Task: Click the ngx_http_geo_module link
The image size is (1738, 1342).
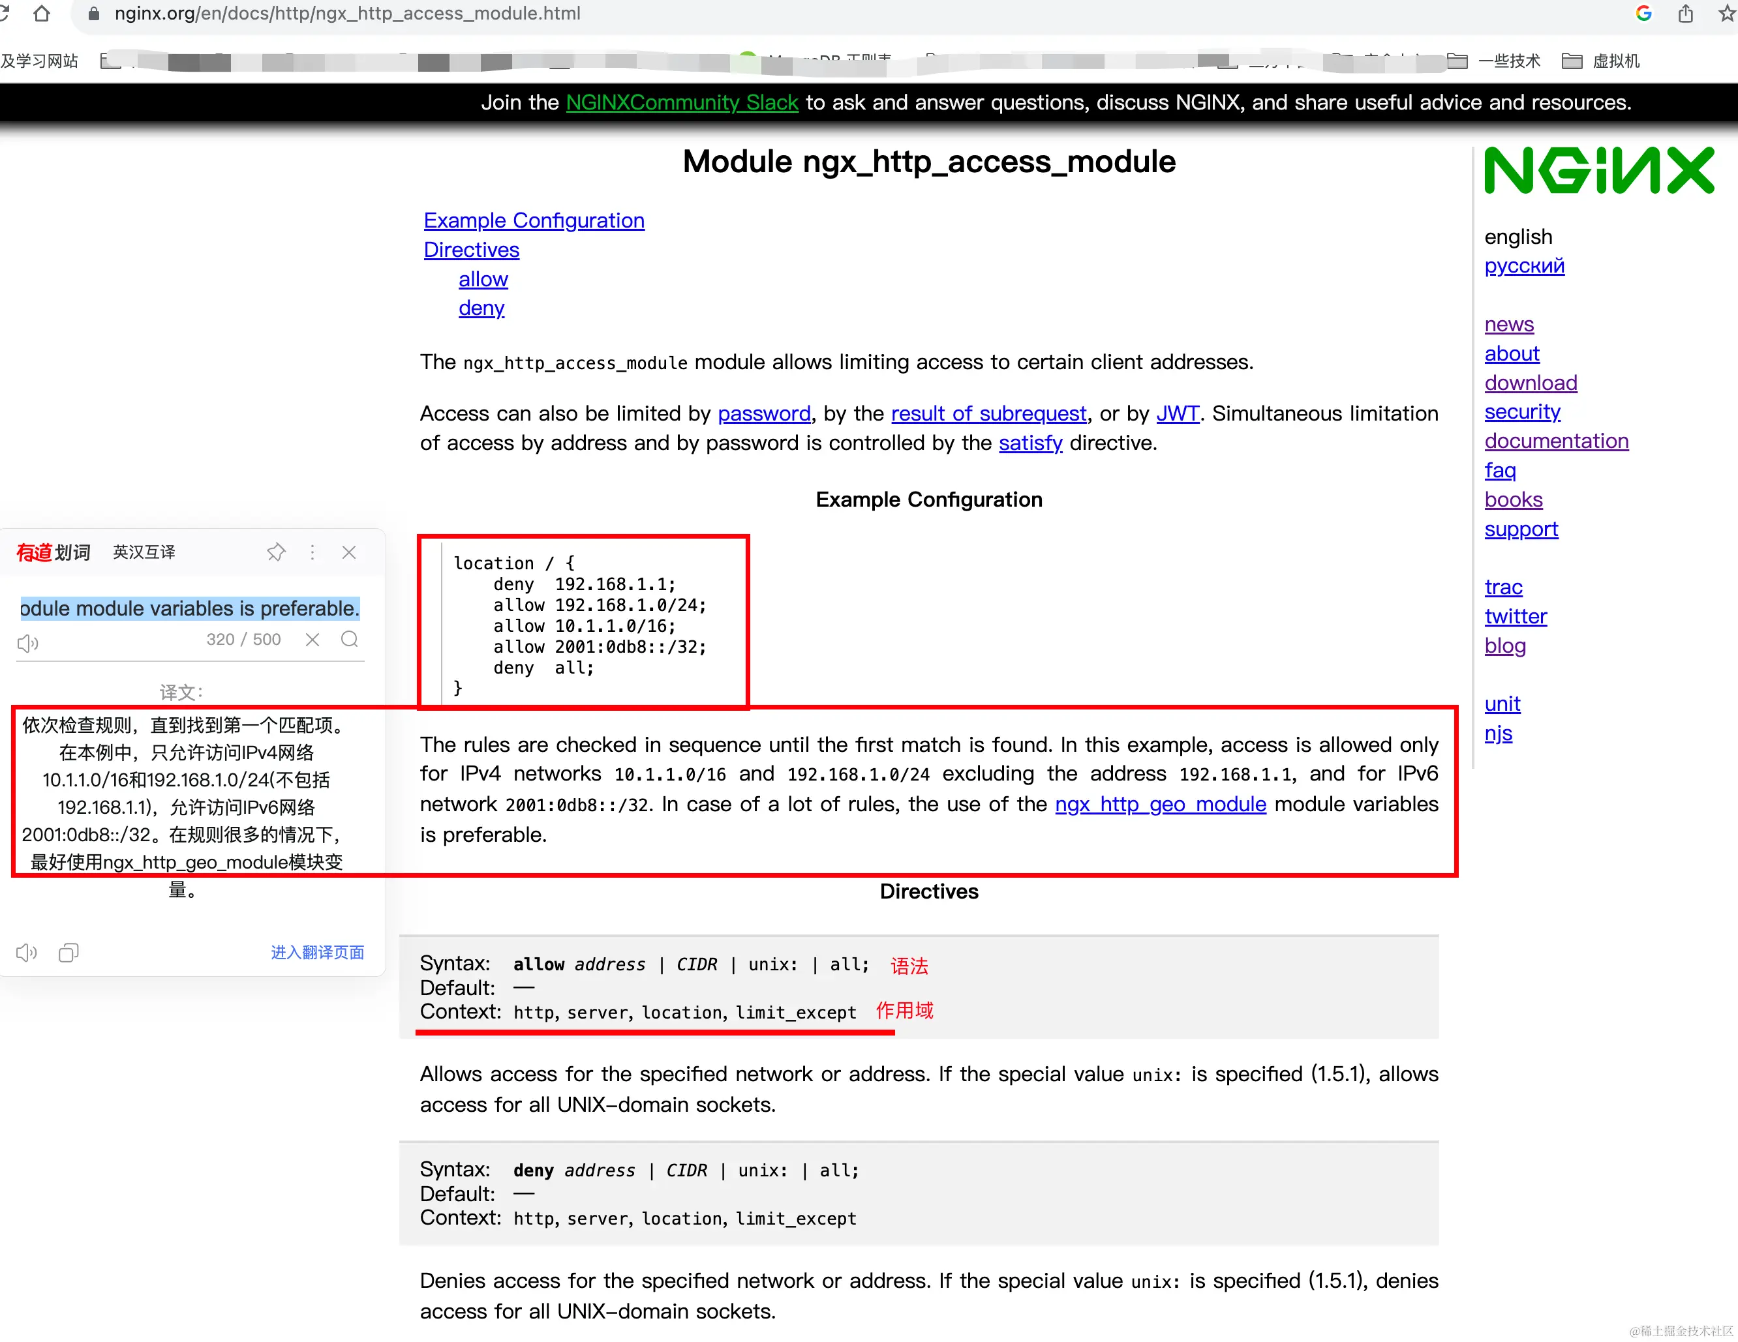Action: click(x=1159, y=804)
